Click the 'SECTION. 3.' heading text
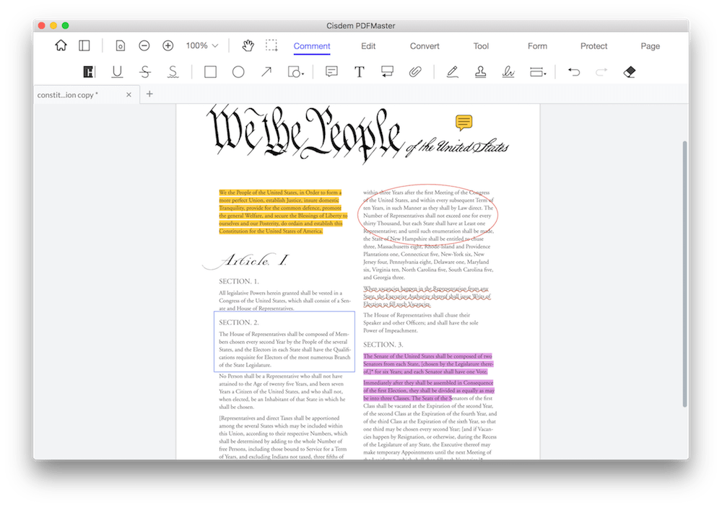The height and width of the screenshot is (507, 722). tap(383, 345)
